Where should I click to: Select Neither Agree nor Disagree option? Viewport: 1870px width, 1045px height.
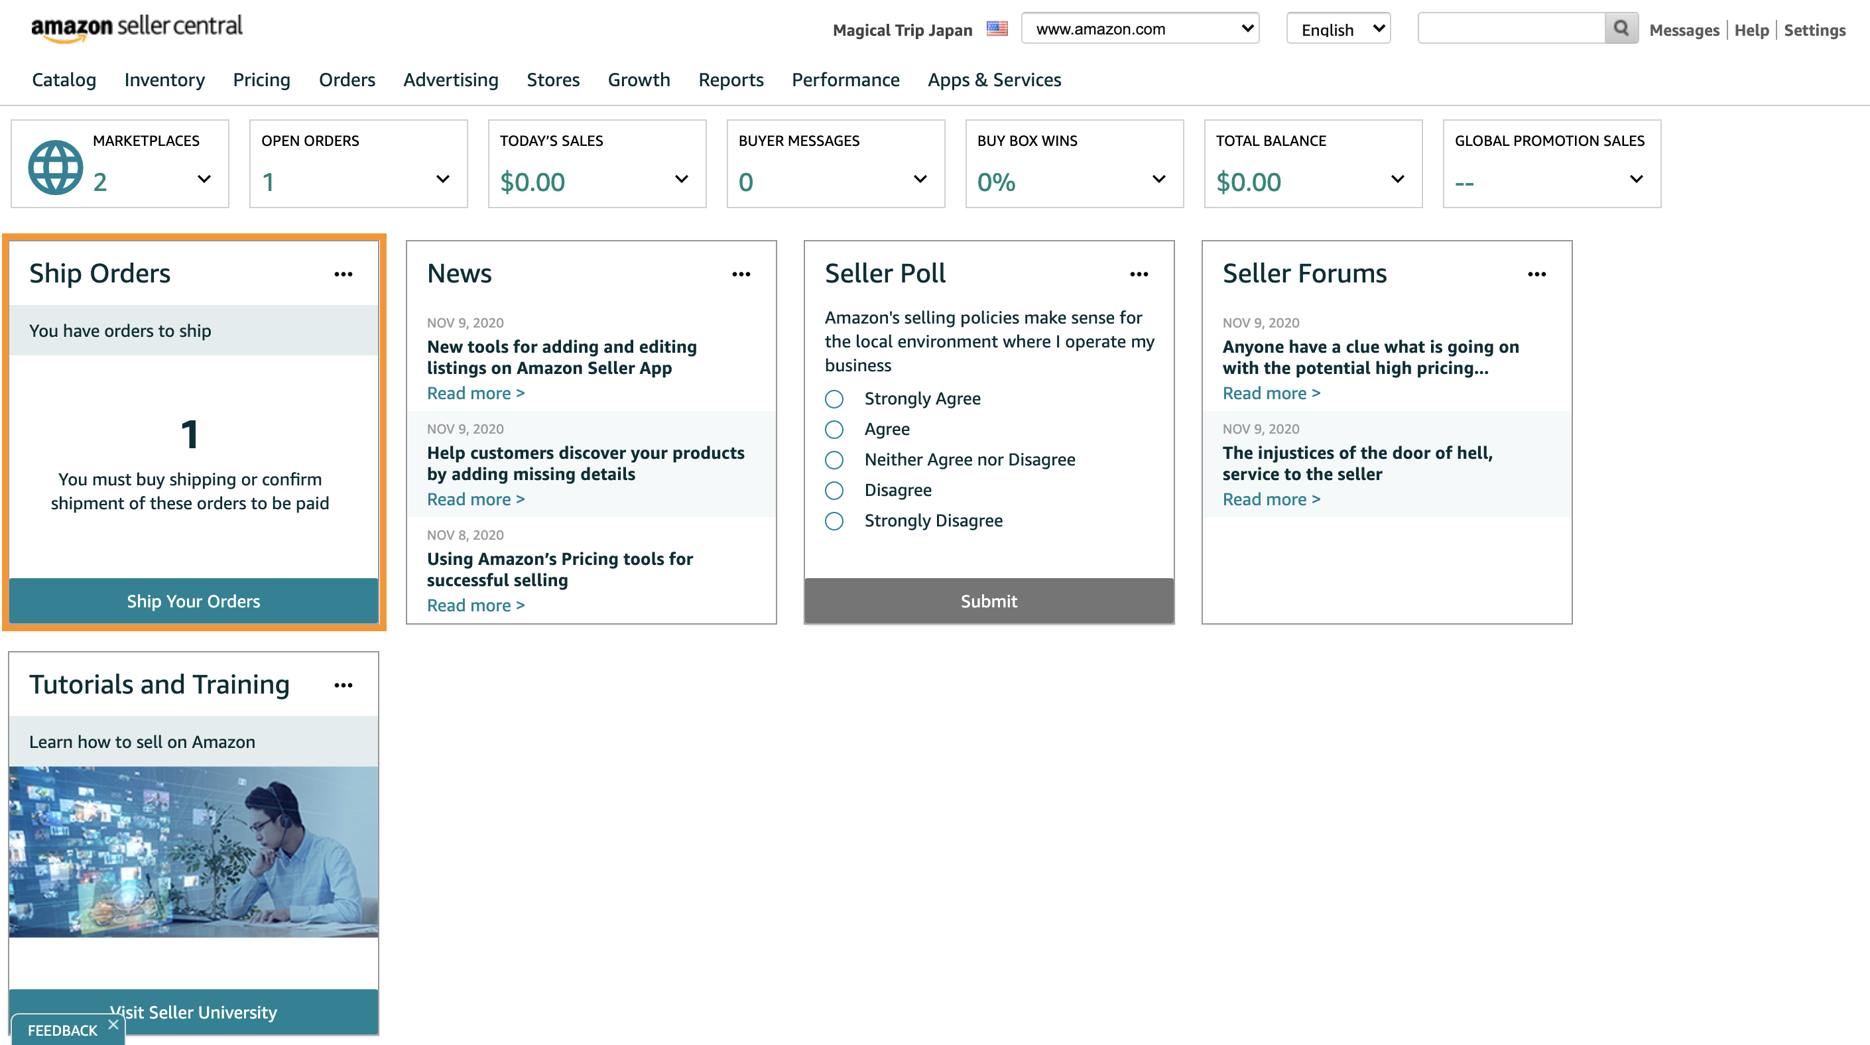tap(834, 460)
